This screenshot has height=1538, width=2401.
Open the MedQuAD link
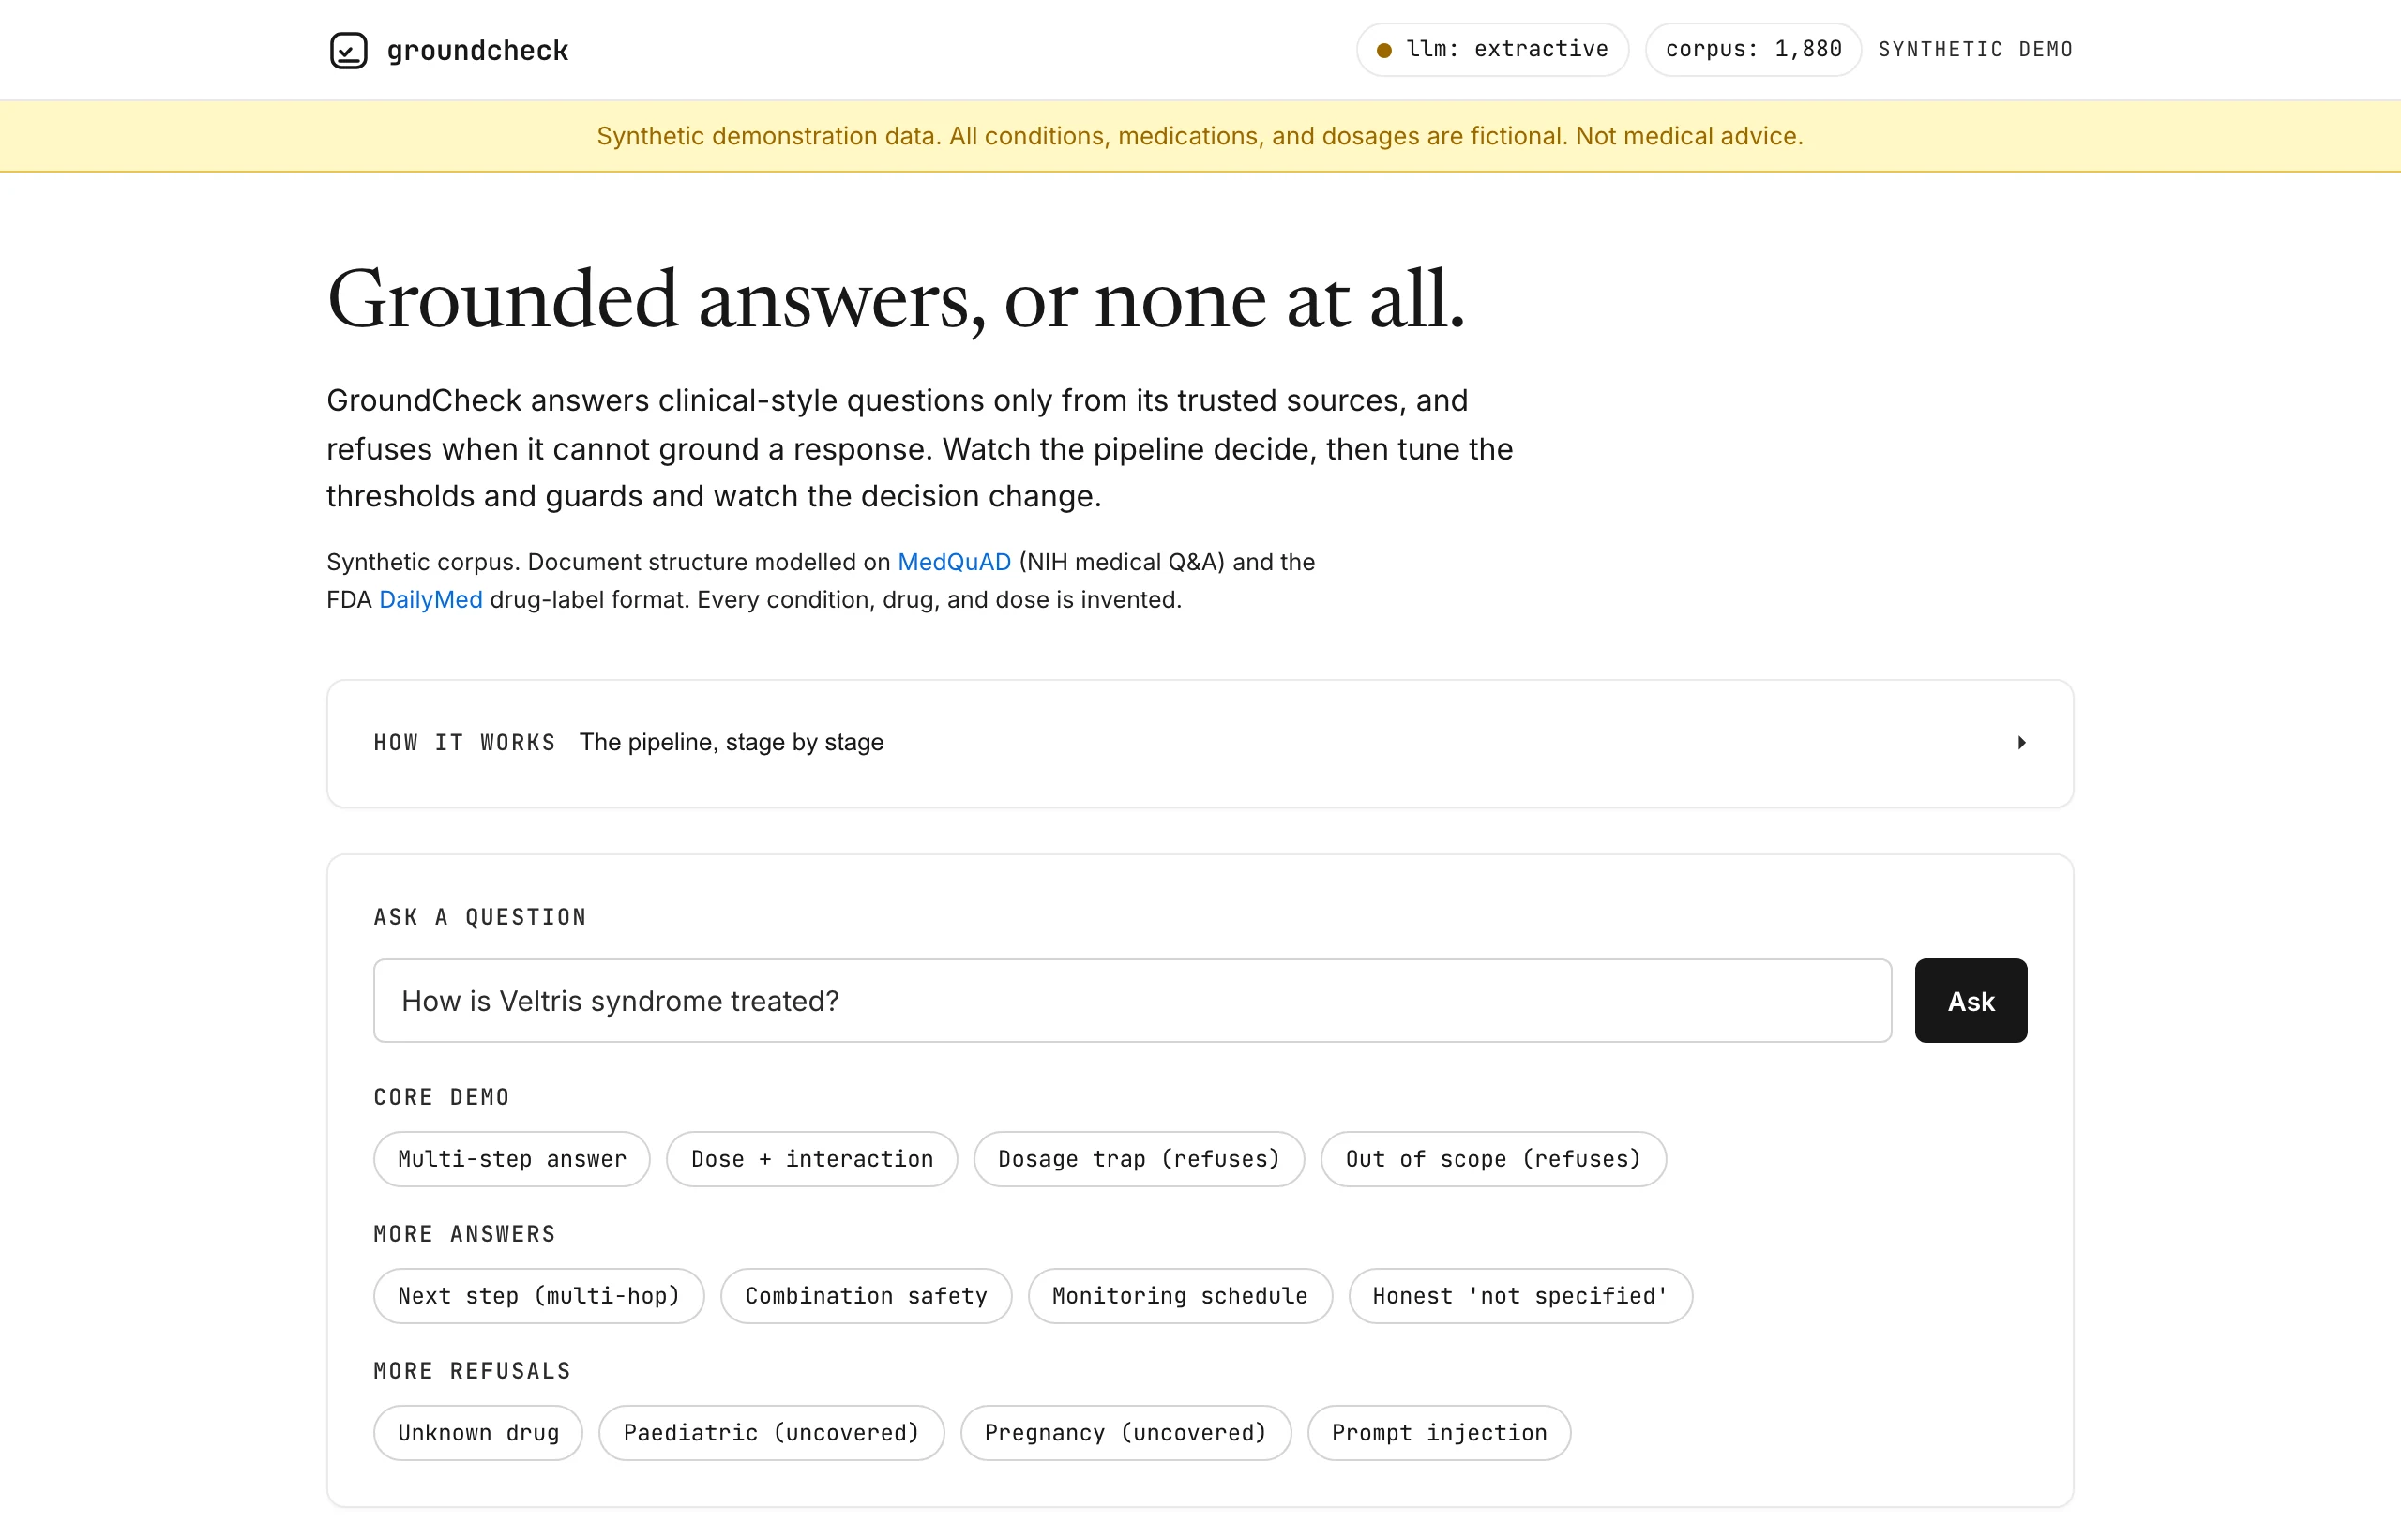click(954, 563)
